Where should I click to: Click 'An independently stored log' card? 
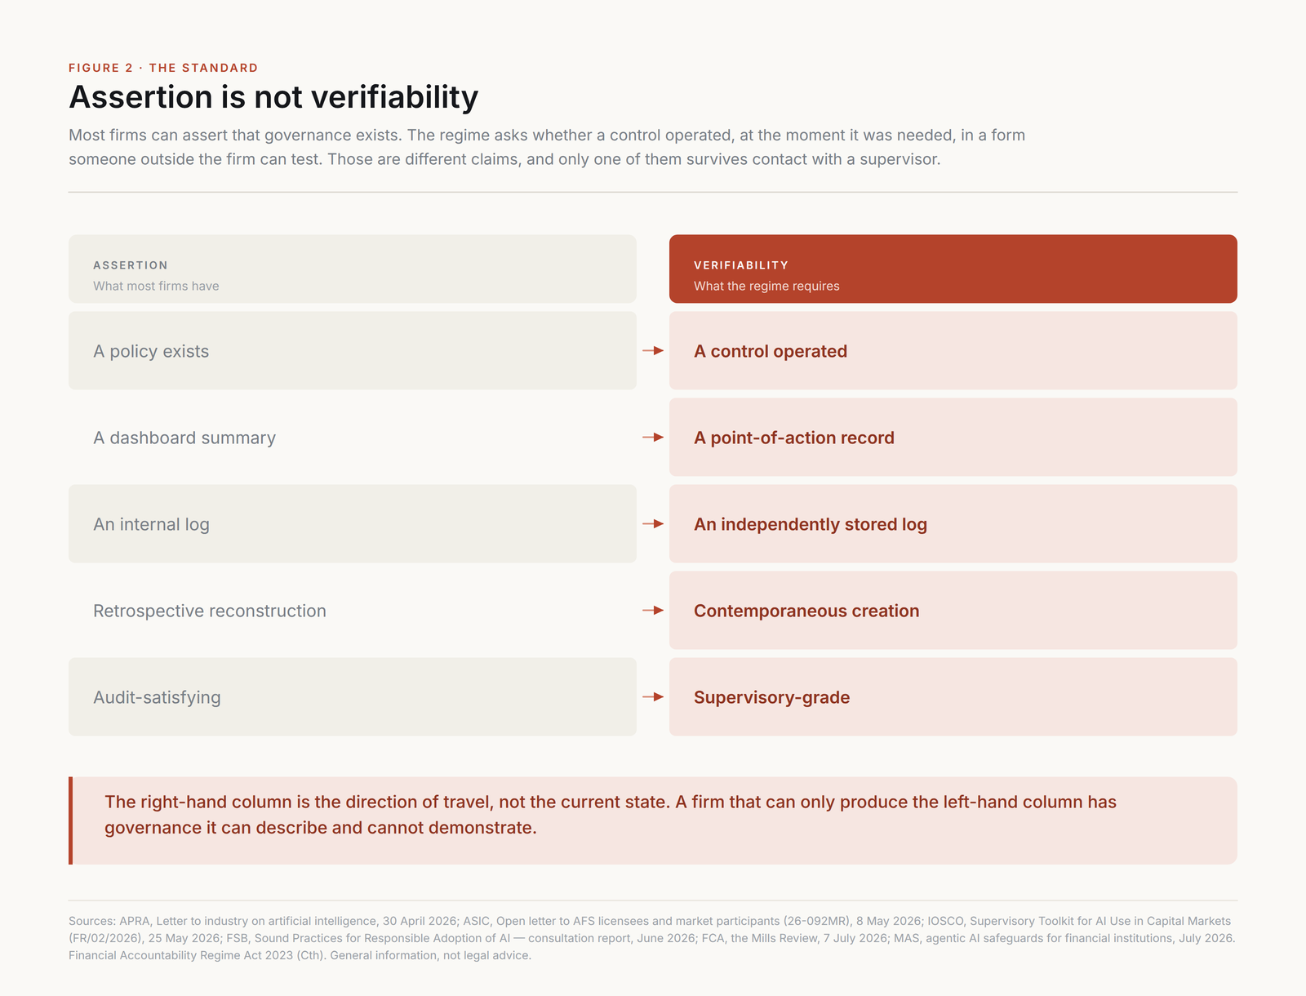pos(953,524)
